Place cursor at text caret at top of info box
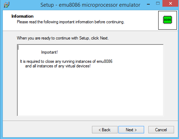Screen dimensions: 179x139 coord(18,48)
